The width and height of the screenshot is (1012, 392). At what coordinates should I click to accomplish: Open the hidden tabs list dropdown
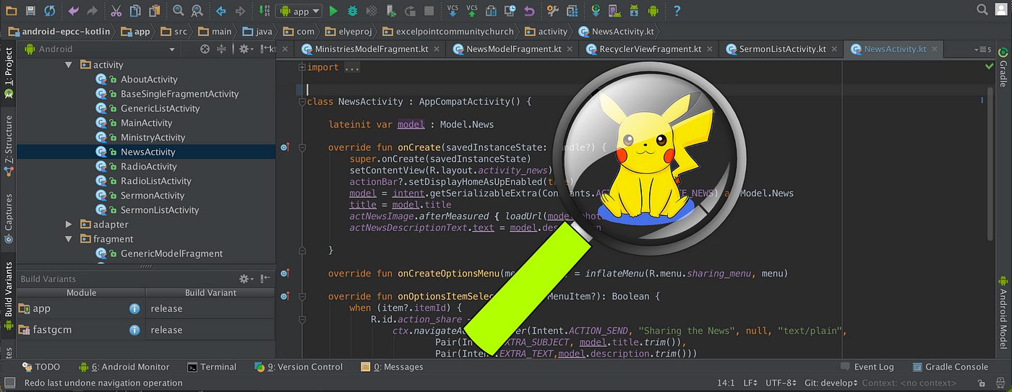point(983,49)
